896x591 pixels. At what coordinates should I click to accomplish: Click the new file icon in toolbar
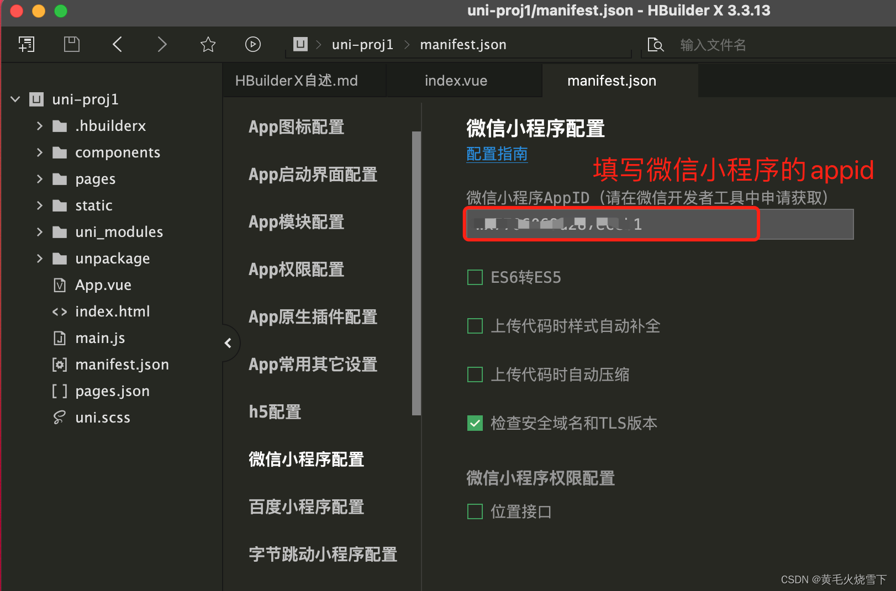click(27, 44)
